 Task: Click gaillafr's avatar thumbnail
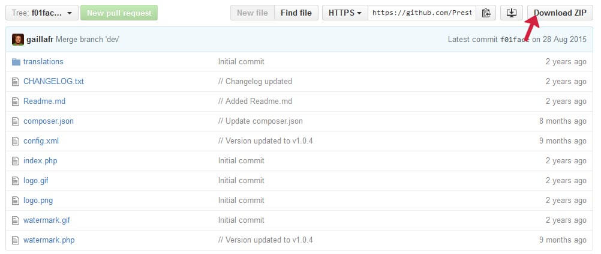click(x=18, y=39)
